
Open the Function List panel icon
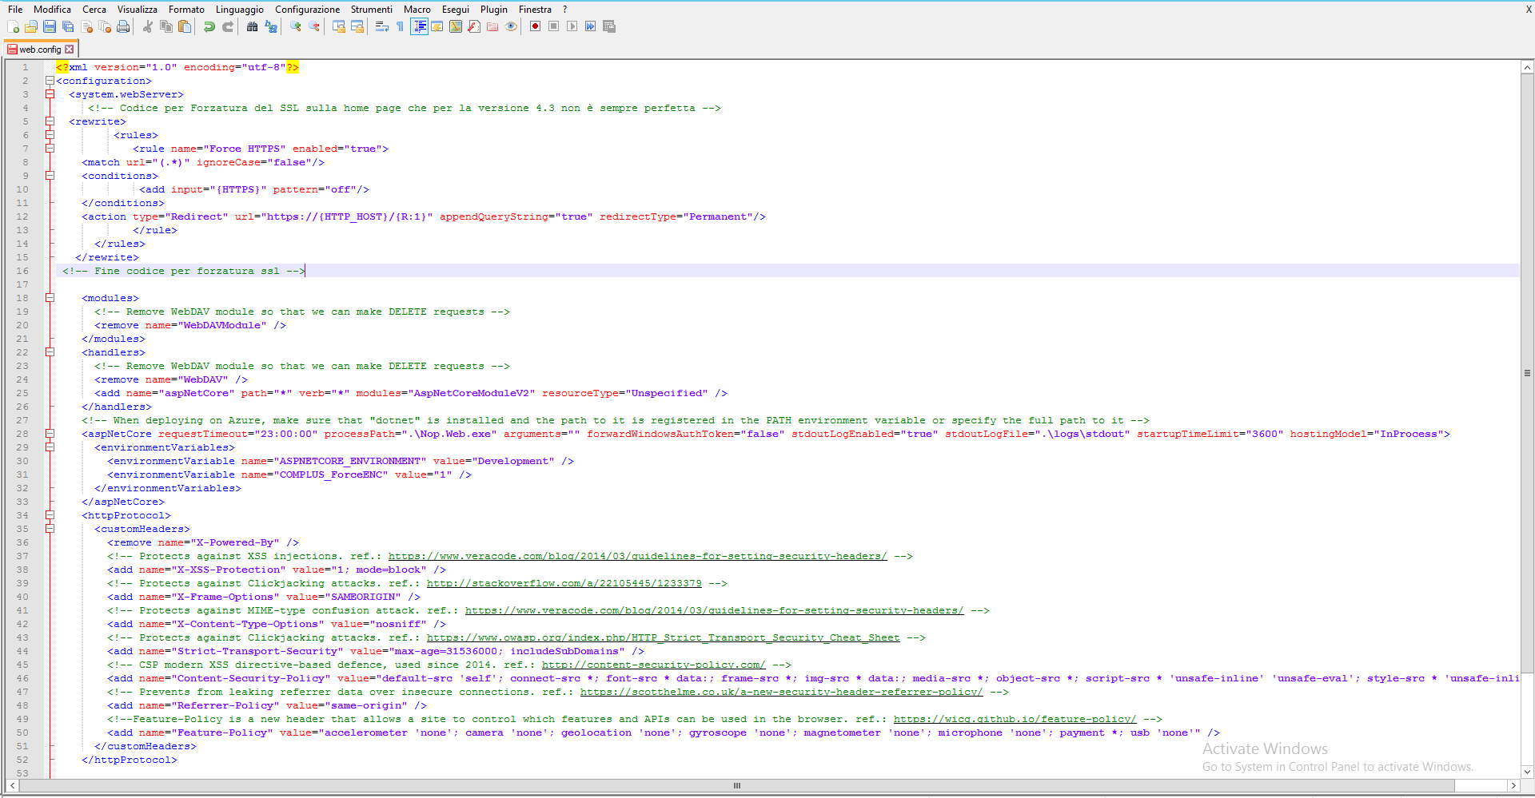click(474, 26)
